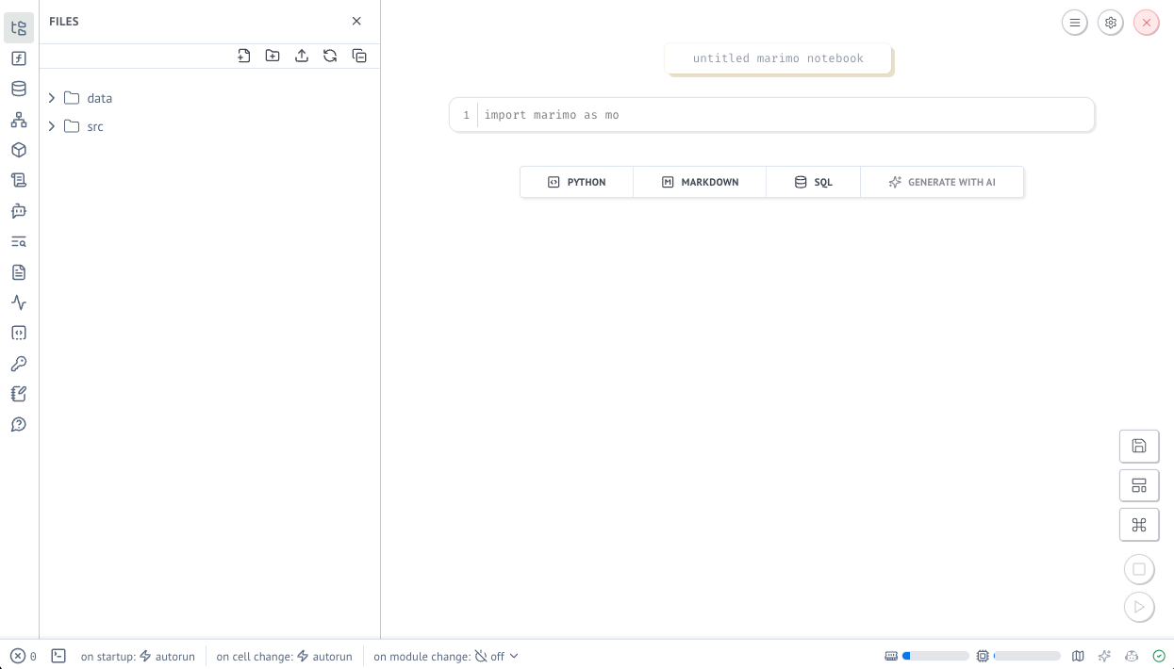
Task: Open the notebook settings gear
Action: tap(1111, 22)
